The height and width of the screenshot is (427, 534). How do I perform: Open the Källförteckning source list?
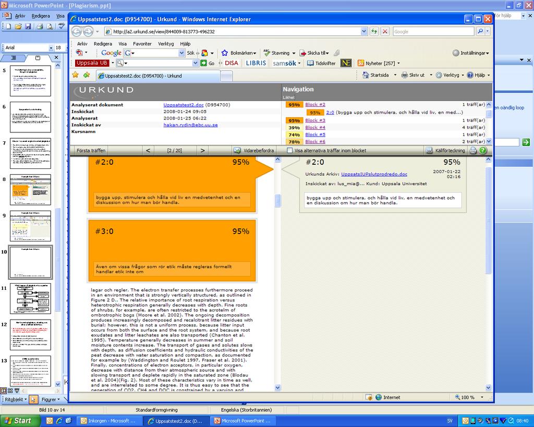point(445,150)
